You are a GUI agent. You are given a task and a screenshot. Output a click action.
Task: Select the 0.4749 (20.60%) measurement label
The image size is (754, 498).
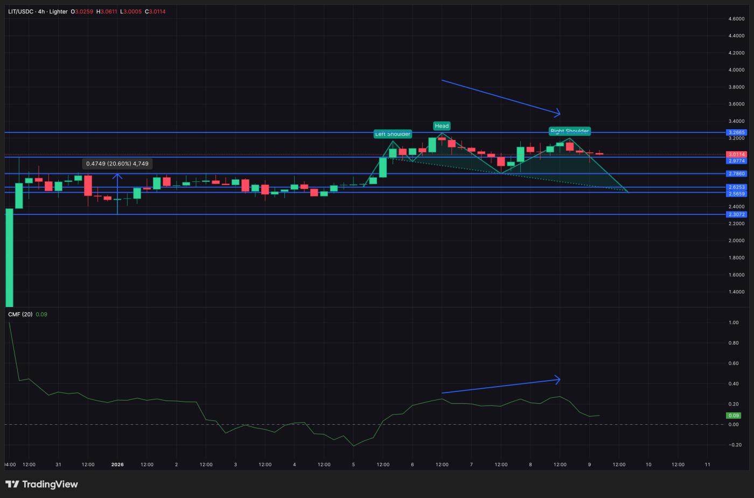(x=117, y=164)
